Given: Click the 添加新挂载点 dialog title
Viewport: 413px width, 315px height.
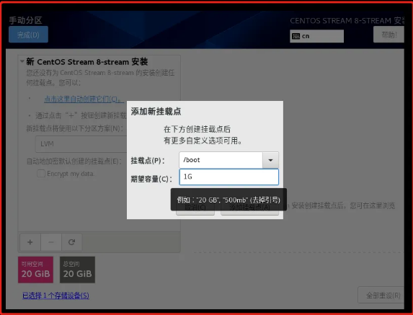Looking at the screenshot, I should tap(156, 112).
